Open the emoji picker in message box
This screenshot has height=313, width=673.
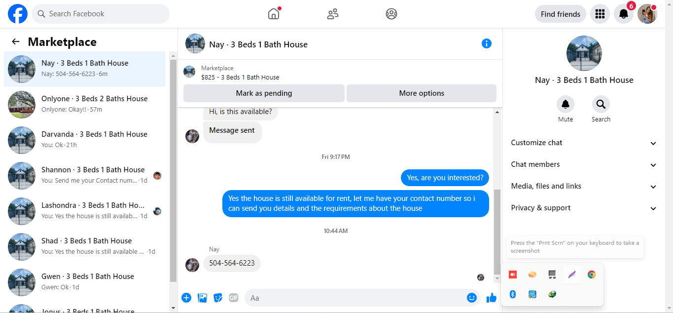pos(472,298)
